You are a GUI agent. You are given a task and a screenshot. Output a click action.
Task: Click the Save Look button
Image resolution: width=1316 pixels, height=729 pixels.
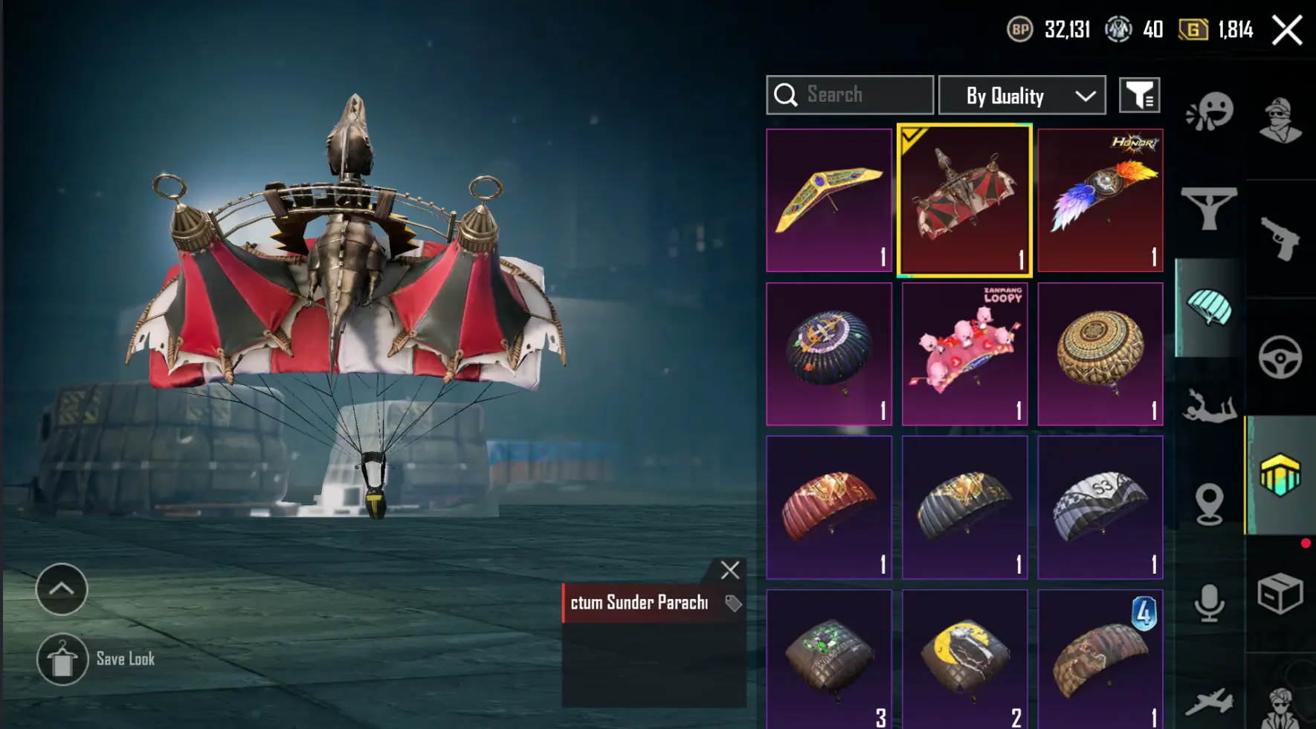coord(97,659)
